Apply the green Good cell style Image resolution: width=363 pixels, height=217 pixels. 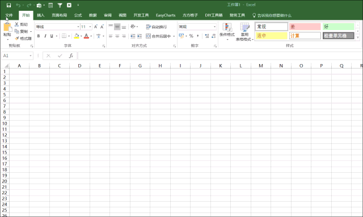click(x=338, y=27)
